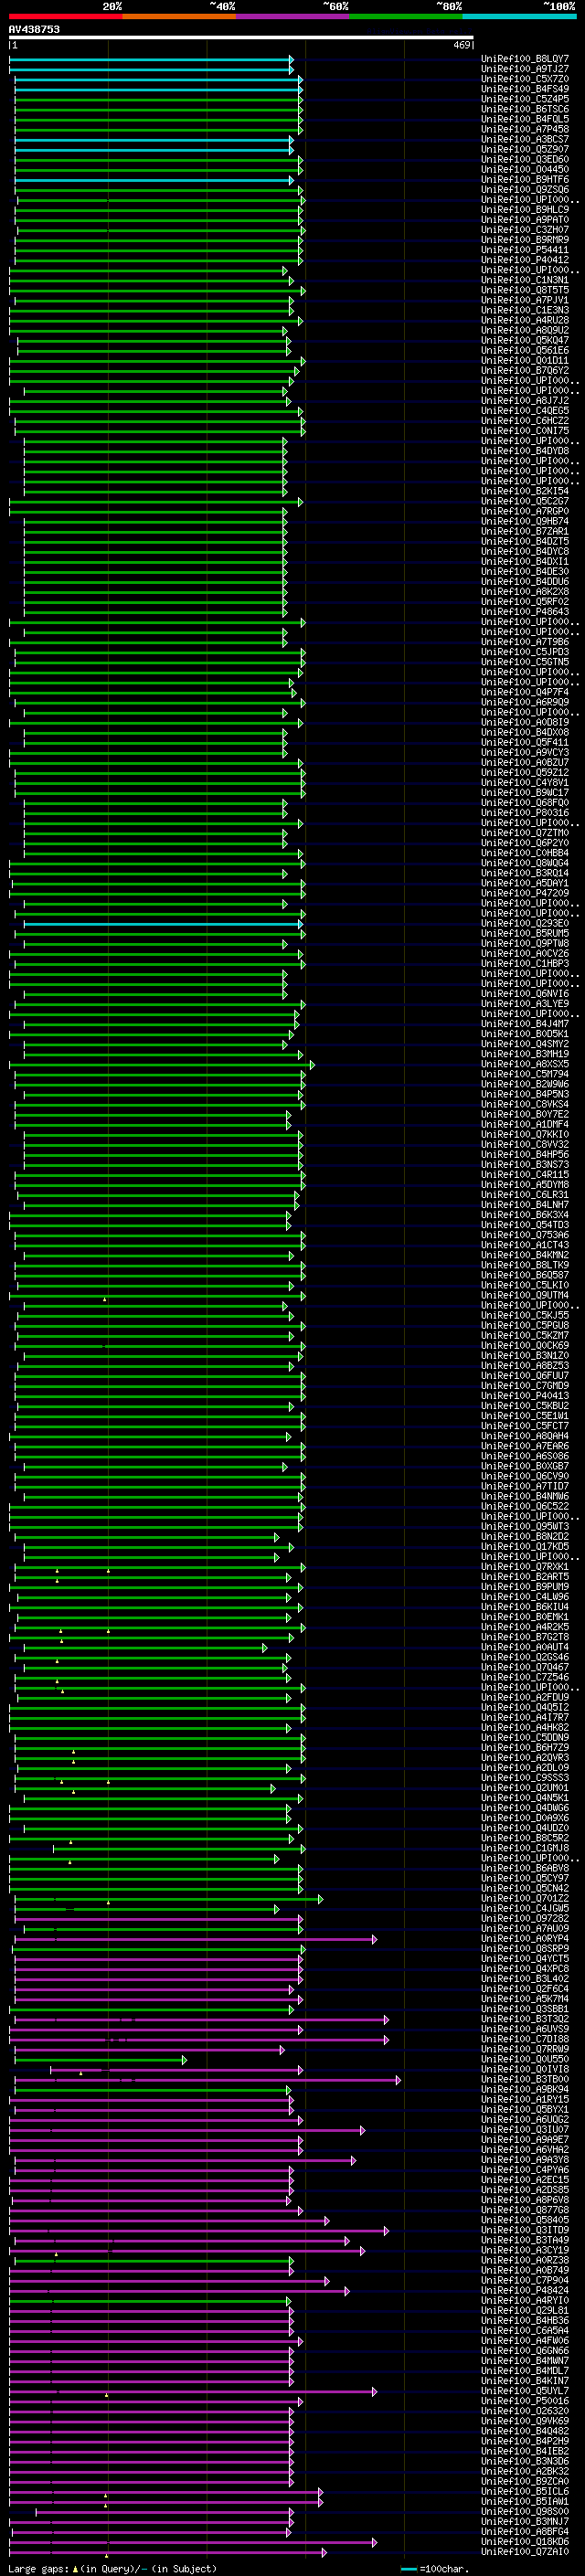Click the cyan alignment bar for UniRef100_B8LQY7
The width and height of the screenshot is (585, 2576).
click(151, 59)
